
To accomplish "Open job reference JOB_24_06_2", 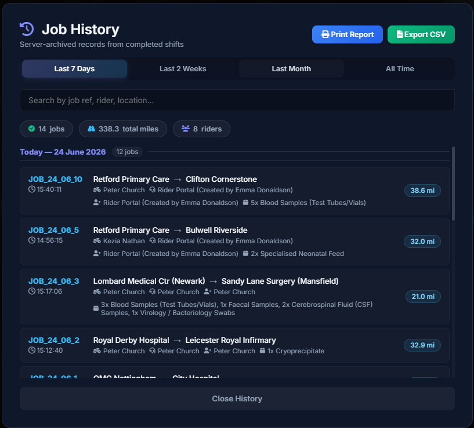I will pos(54,340).
